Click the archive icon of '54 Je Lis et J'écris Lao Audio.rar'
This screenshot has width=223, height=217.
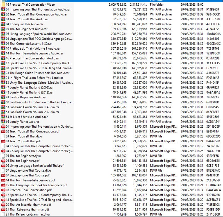click(x=3, y=117)
